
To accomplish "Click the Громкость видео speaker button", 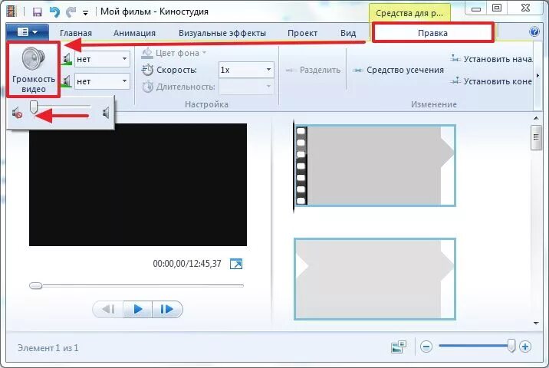I will tap(34, 69).
